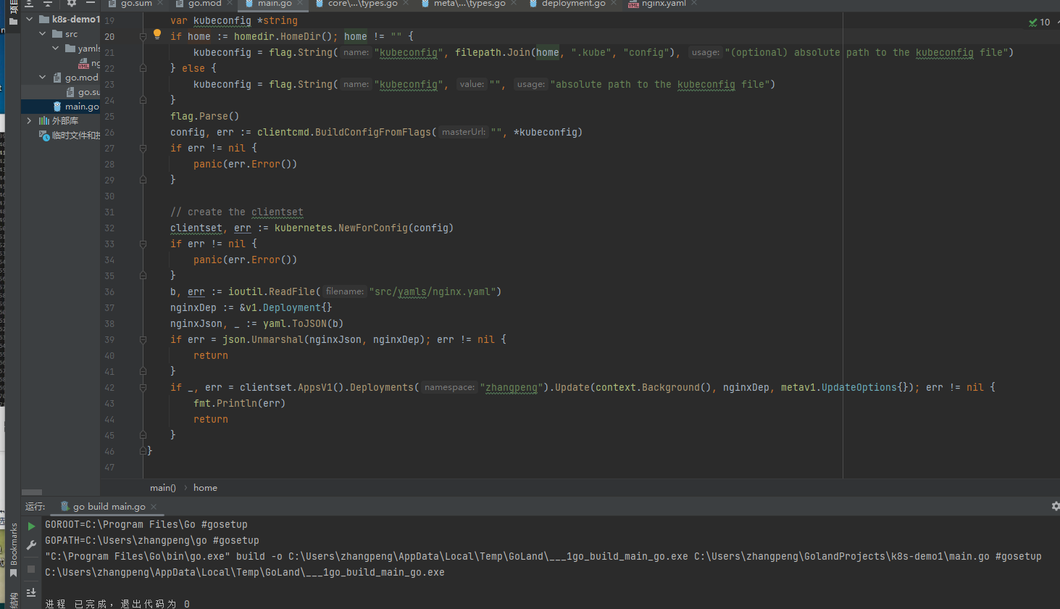Fold the Update if block at line 42
The image size is (1060, 609).
click(x=143, y=387)
